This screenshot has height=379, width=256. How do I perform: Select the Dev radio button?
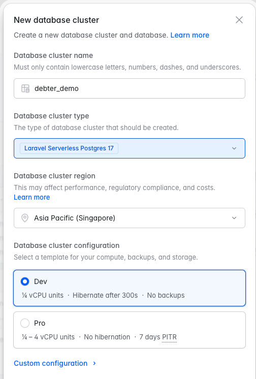25,281
